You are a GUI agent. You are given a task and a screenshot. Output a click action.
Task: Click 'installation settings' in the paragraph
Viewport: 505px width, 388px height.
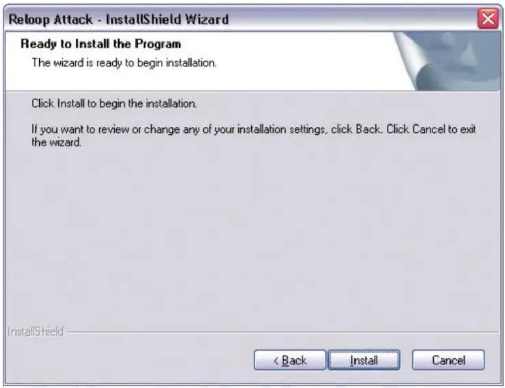pyautogui.click(x=281, y=129)
